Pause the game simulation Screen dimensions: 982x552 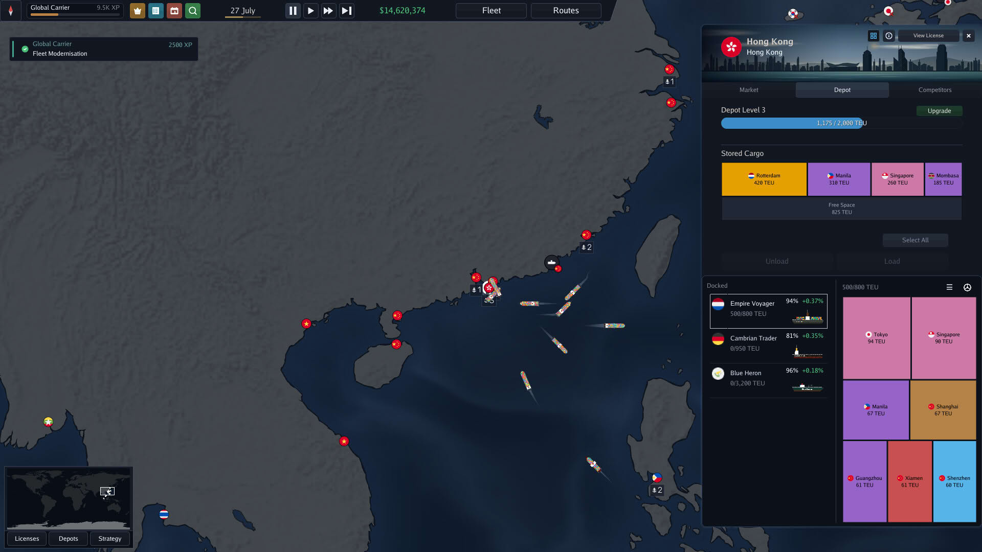click(293, 11)
